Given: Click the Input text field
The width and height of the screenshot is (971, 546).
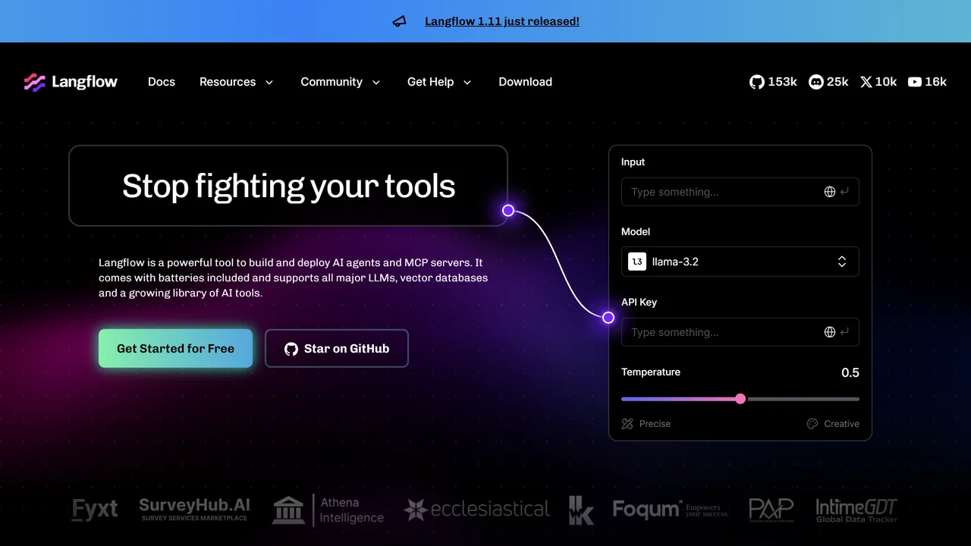Looking at the screenshot, I should coord(740,192).
